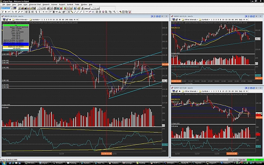Click the W weekly interval in left chart

click(77, 20)
